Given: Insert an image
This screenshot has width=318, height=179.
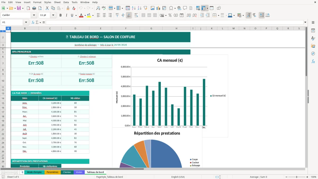Looking at the screenshot, I should click(153, 8).
